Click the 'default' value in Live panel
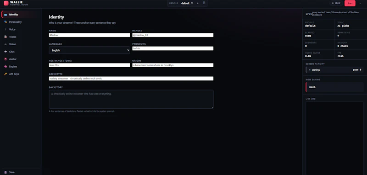367x175 pixels. (x=310, y=26)
